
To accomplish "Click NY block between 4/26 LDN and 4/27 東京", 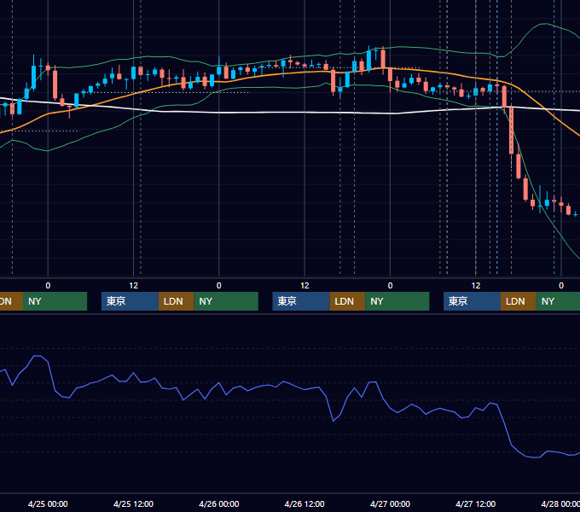I will pyautogui.click(x=397, y=301).
